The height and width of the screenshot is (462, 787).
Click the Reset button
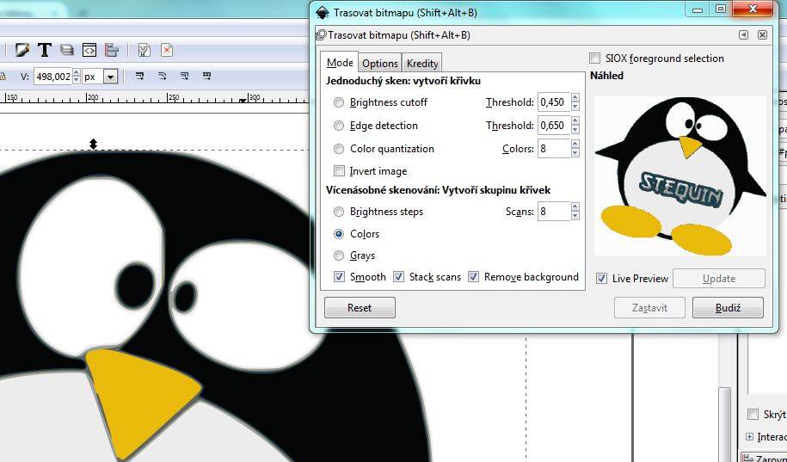[360, 307]
